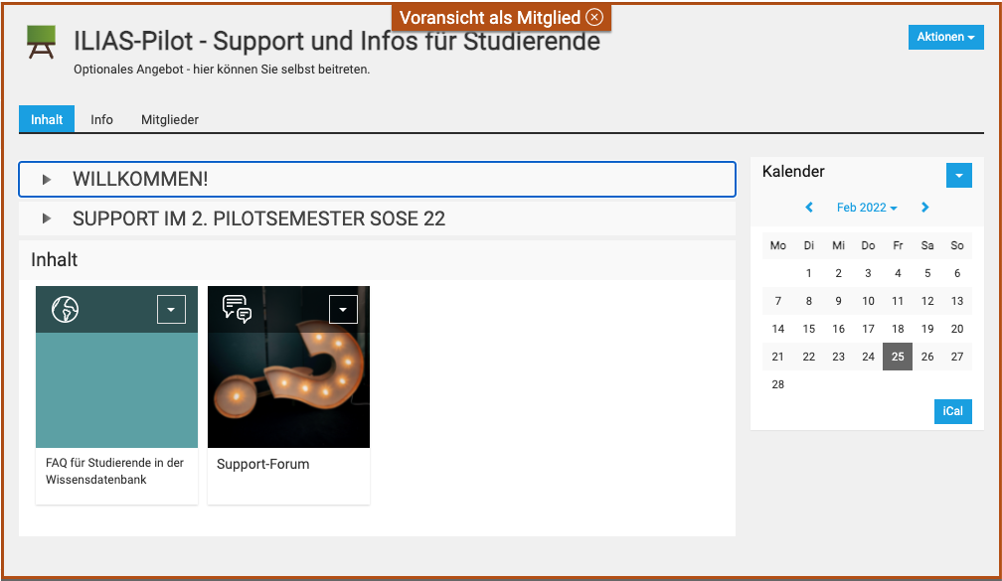The height and width of the screenshot is (581, 1002).
Task: Select the Inhalt tab
Action: pos(47,119)
